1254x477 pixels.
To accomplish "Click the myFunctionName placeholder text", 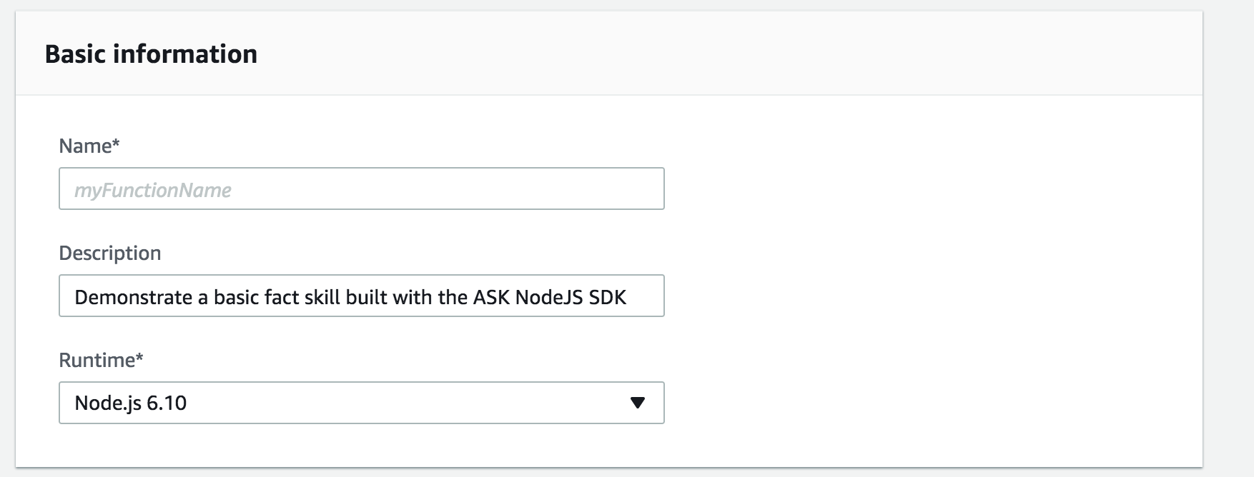I will (153, 190).
